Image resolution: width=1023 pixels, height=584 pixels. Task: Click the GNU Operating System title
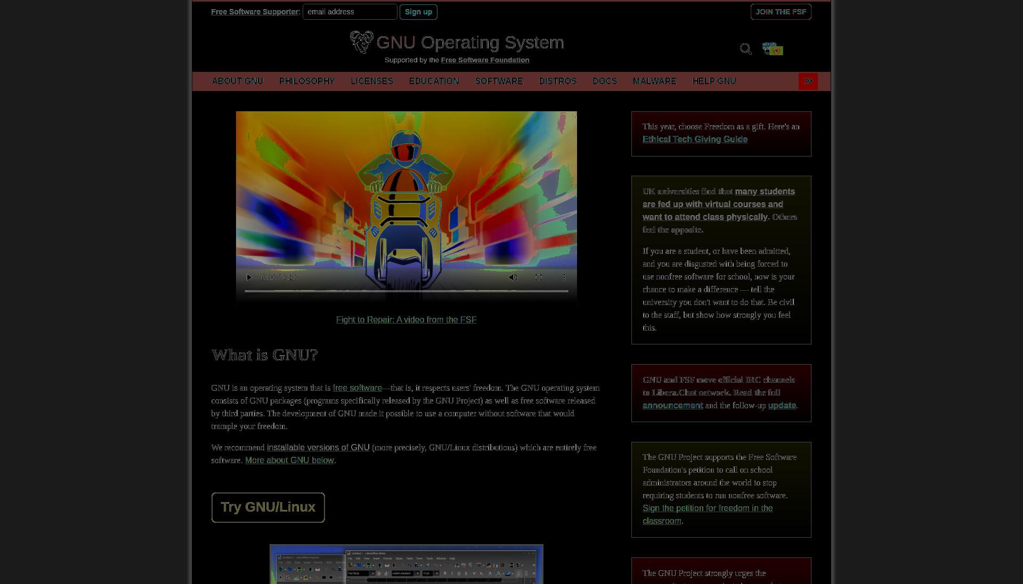470,43
